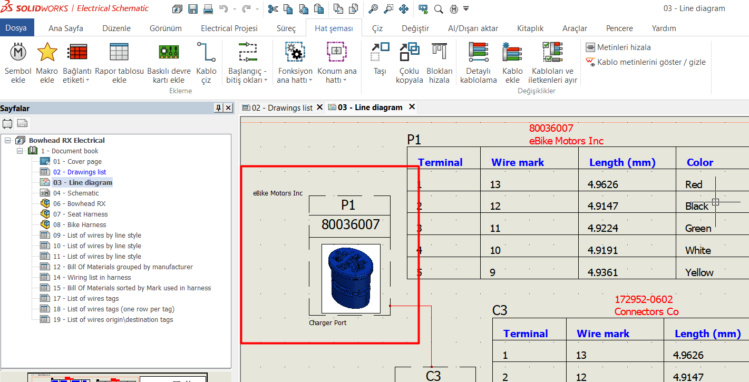This screenshot has height=382, width=749.
Task: Click the P1 symbol label box
Action: tap(348, 205)
